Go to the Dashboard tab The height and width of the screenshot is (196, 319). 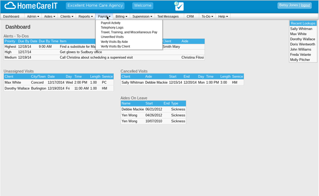coord(11,16)
